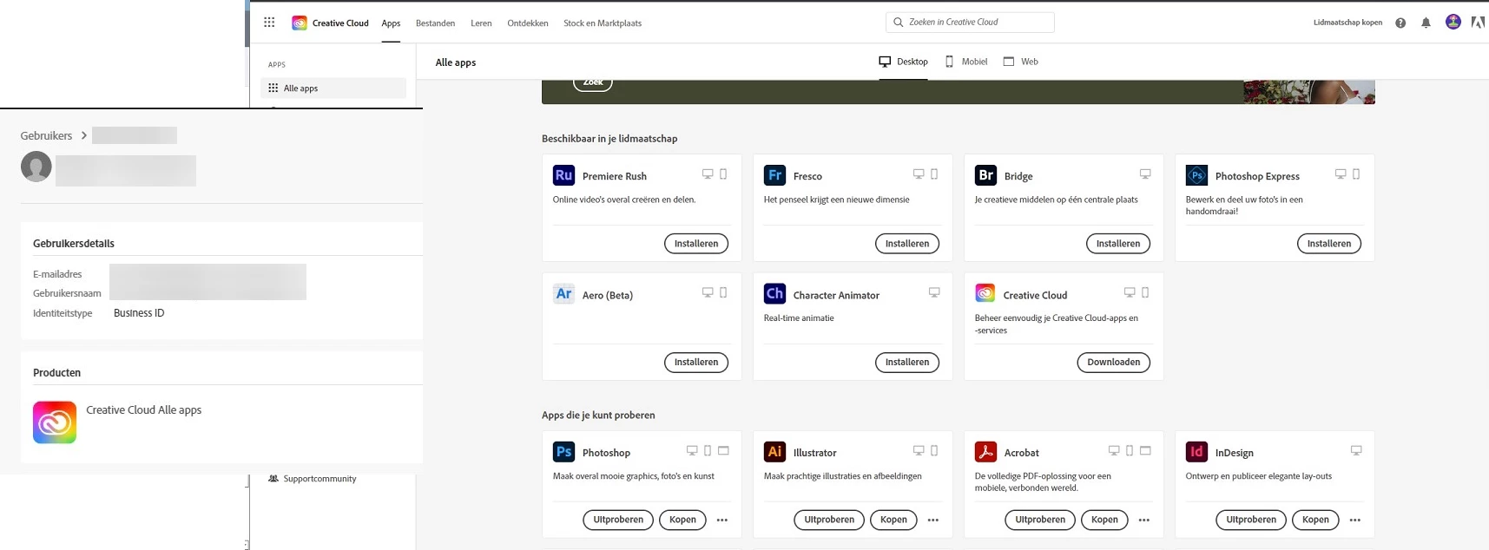Try Acrobat with Uitproberen

pyautogui.click(x=1040, y=521)
